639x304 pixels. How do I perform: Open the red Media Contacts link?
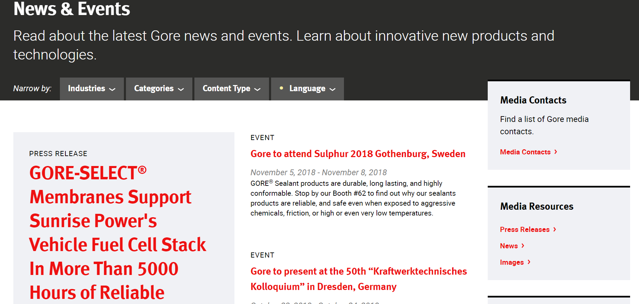pos(525,152)
